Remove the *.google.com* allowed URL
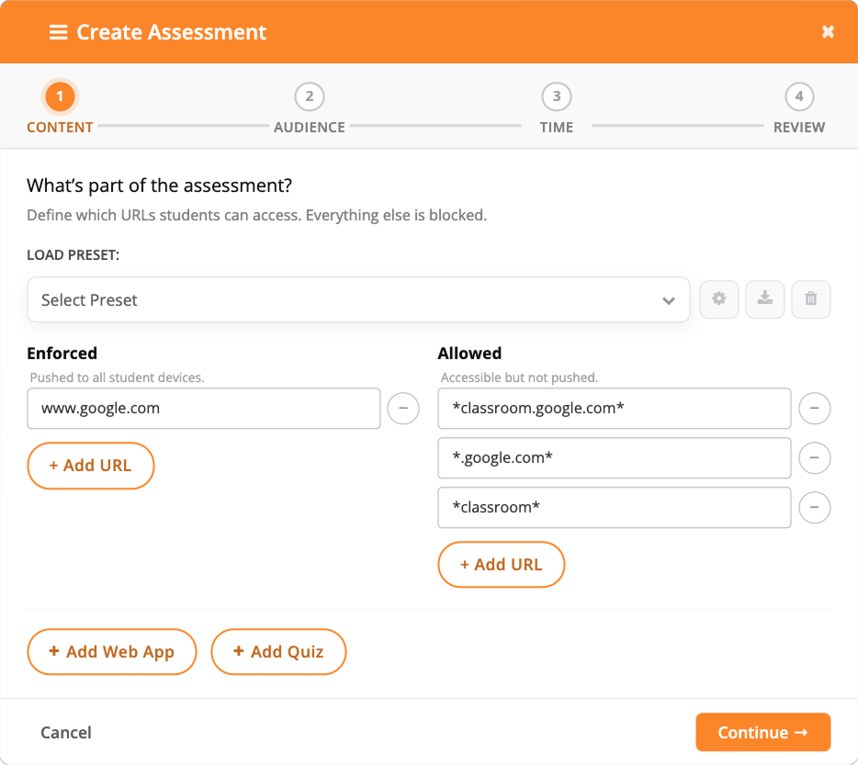 [815, 458]
